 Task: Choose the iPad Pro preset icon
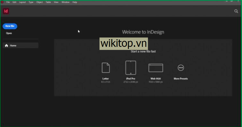(131, 68)
